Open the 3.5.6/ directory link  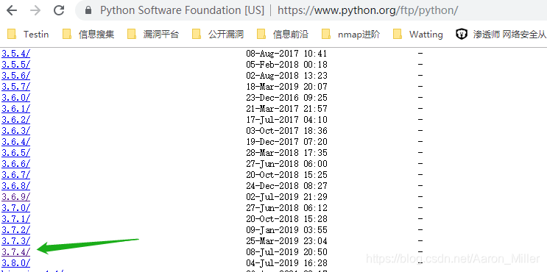[15, 76]
